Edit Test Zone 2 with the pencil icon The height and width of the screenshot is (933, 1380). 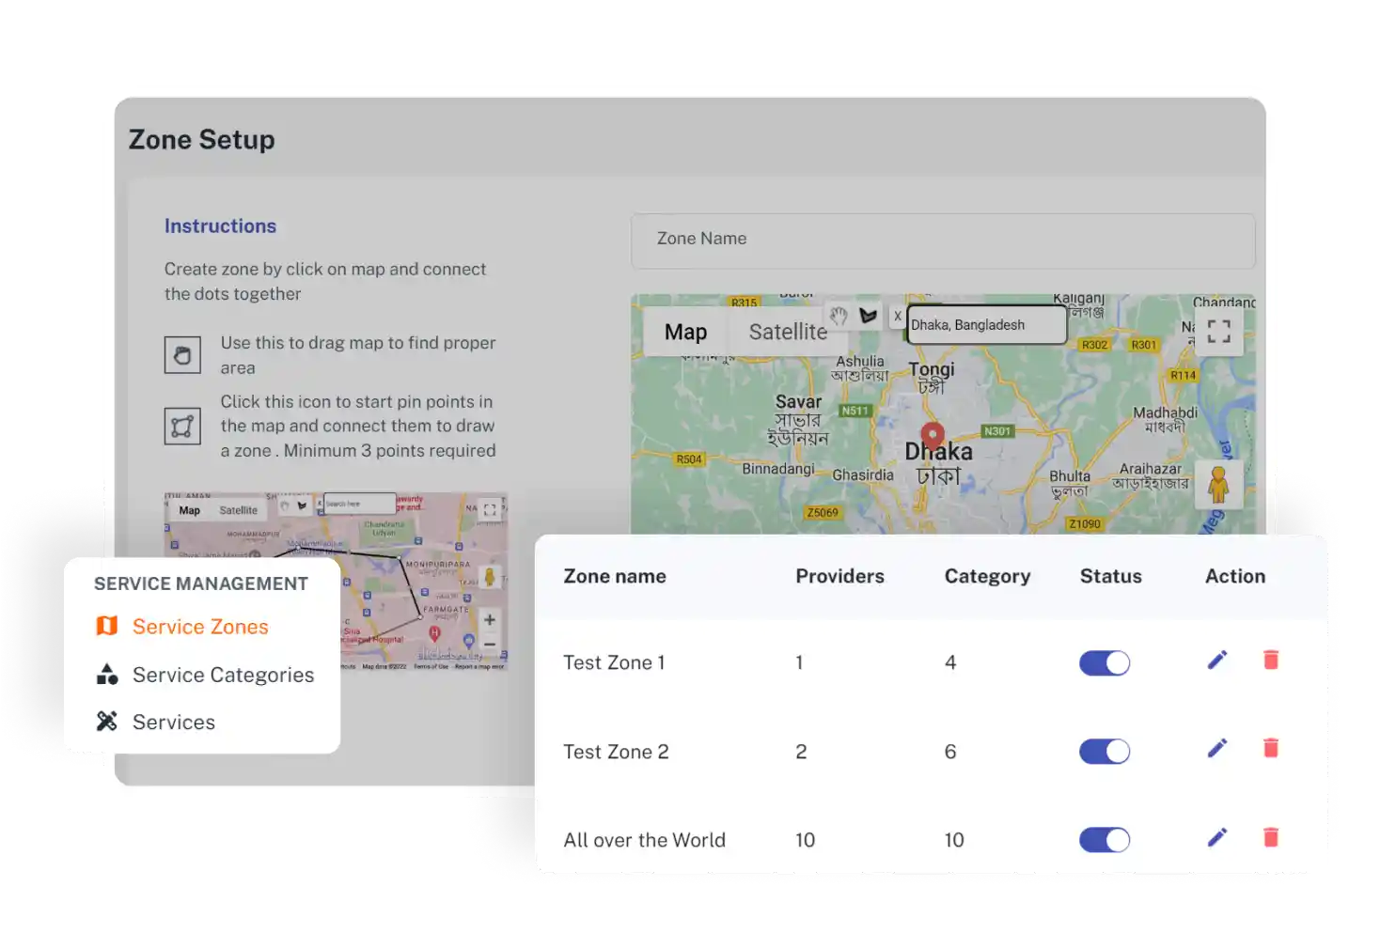(1217, 749)
